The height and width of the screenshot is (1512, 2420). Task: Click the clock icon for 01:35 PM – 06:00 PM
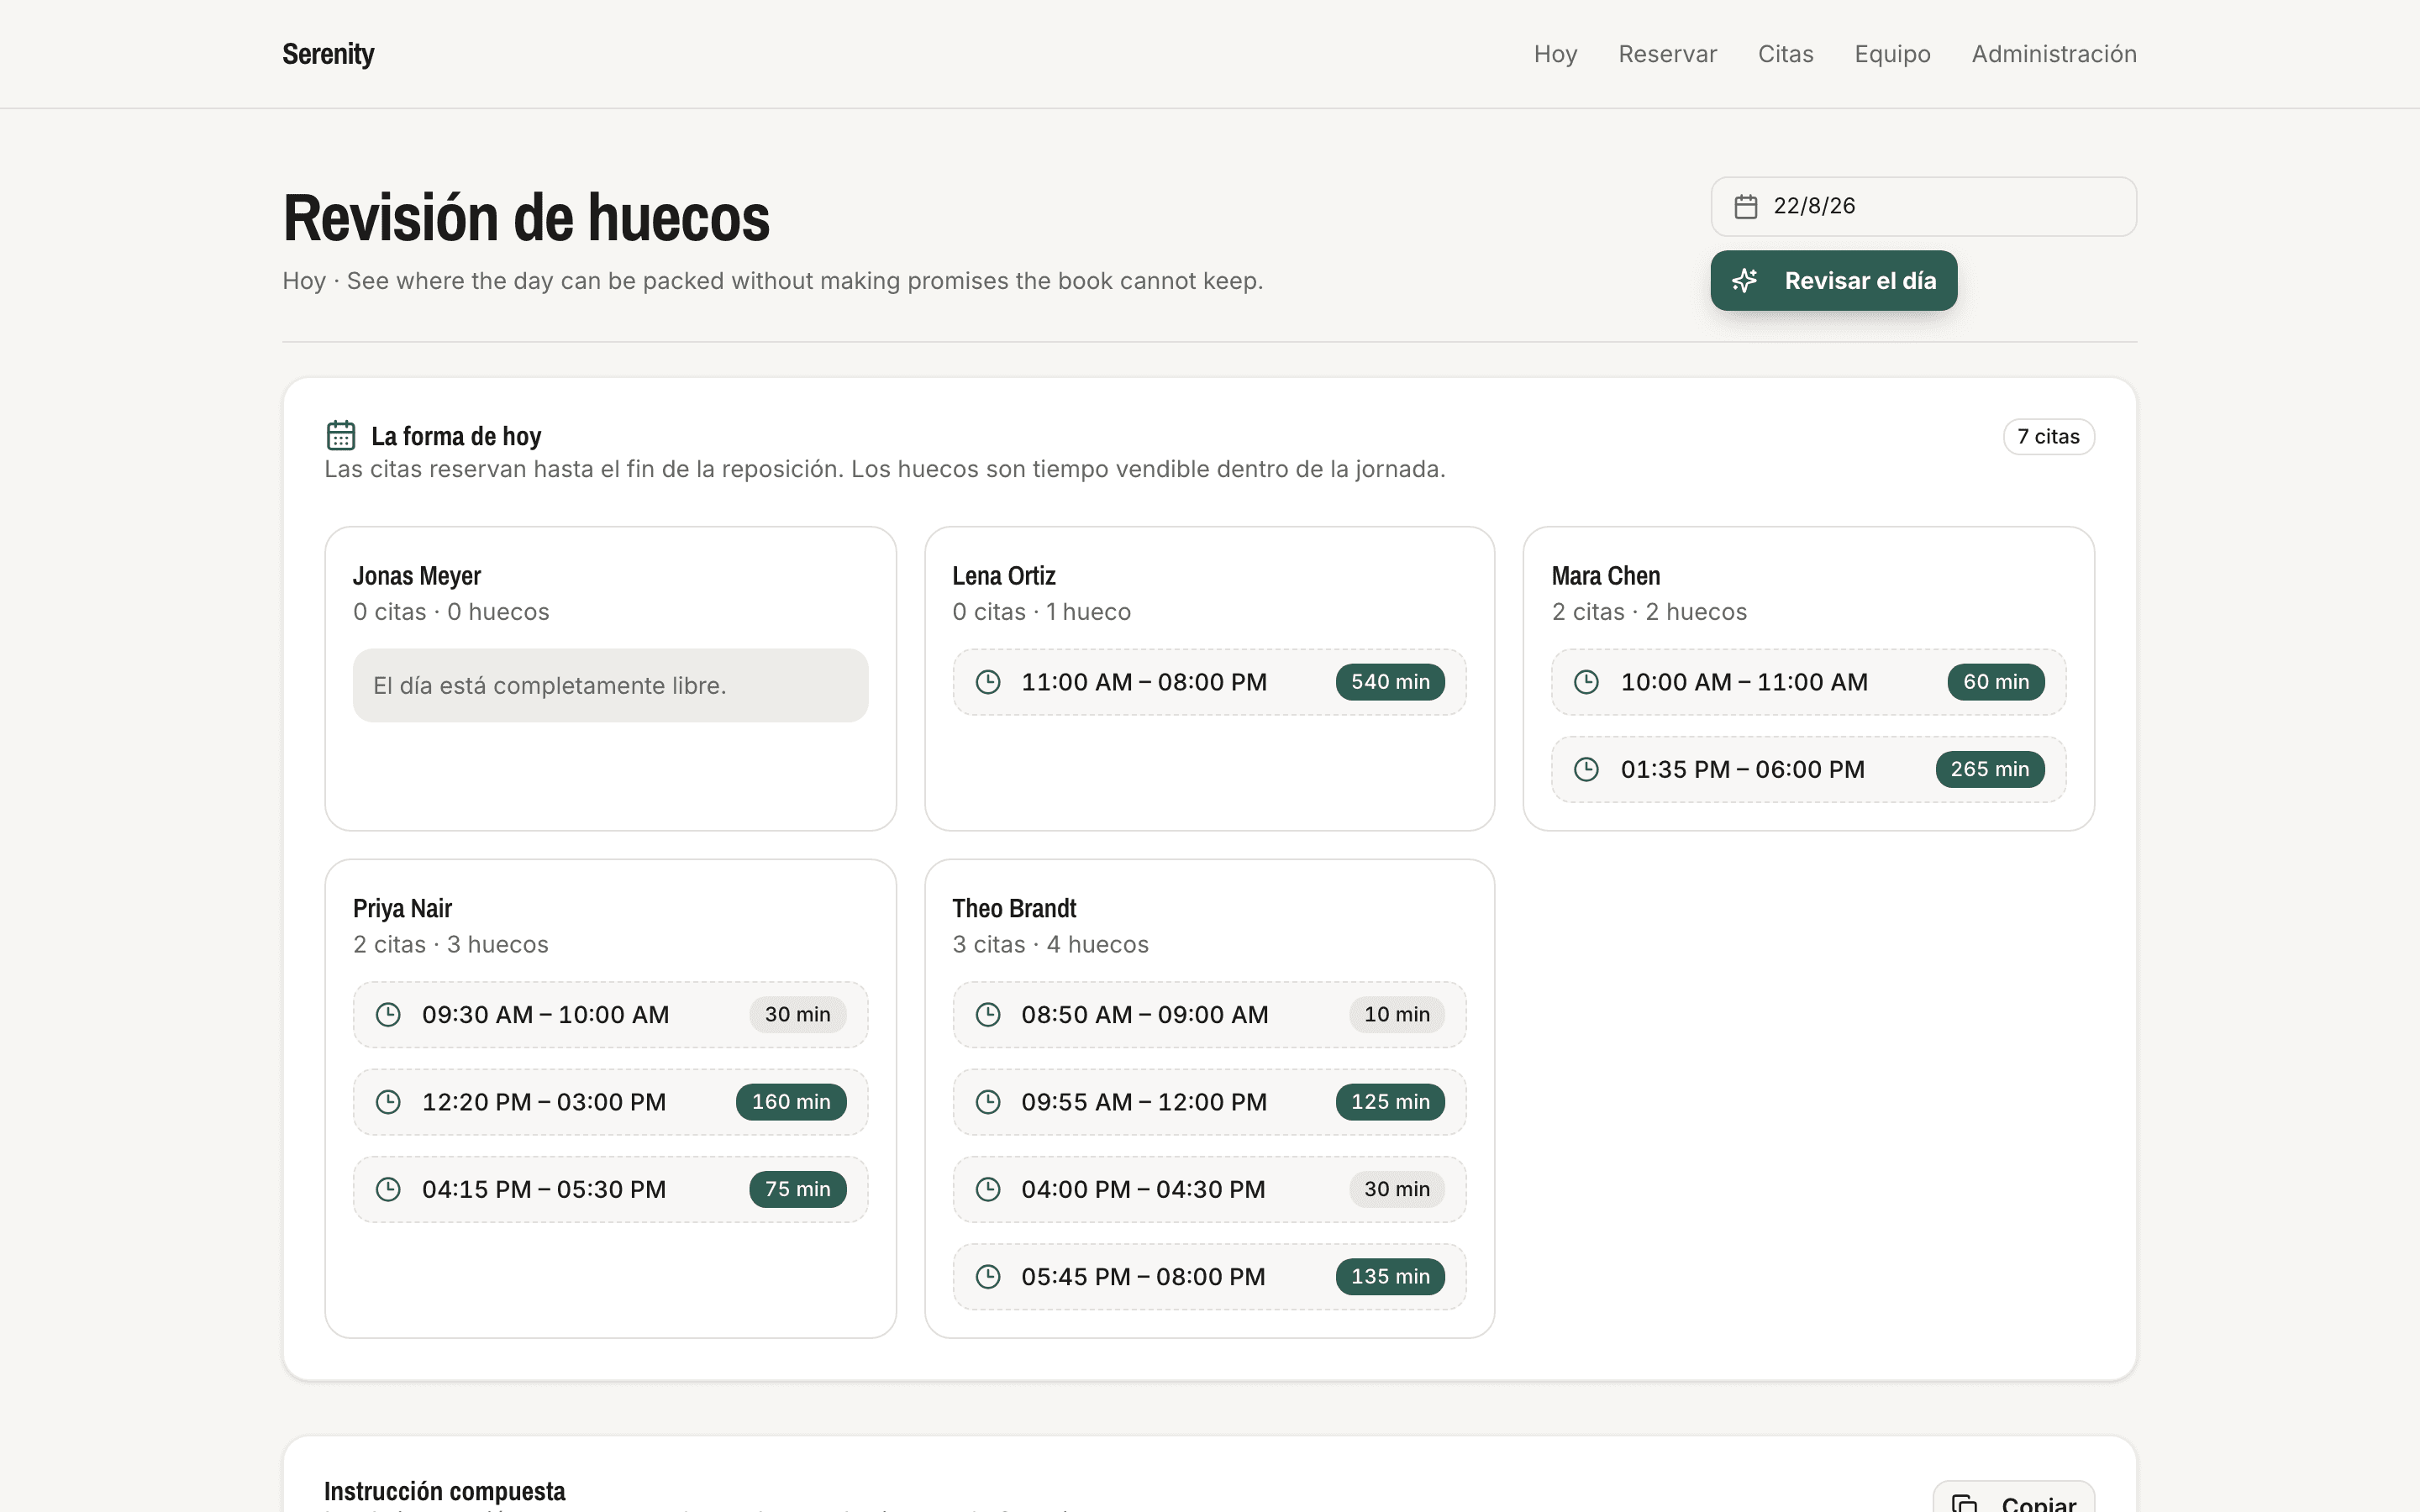pyautogui.click(x=1586, y=769)
